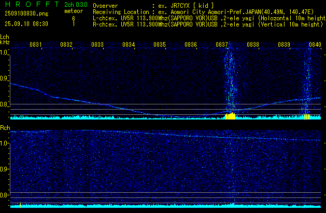This screenshot has width=326, height=213.
Task: Click the Lch 0.8 frequency label
Action: click(4, 104)
